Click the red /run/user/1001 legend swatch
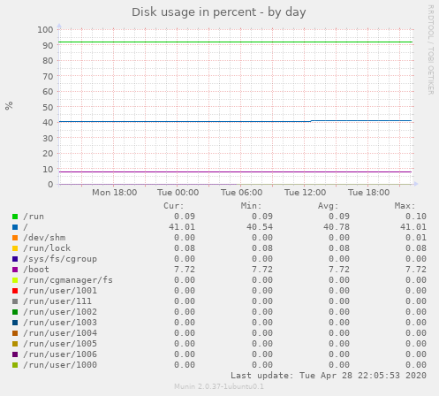Image resolution: width=439 pixels, height=396 pixels. [x=15, y=291]
